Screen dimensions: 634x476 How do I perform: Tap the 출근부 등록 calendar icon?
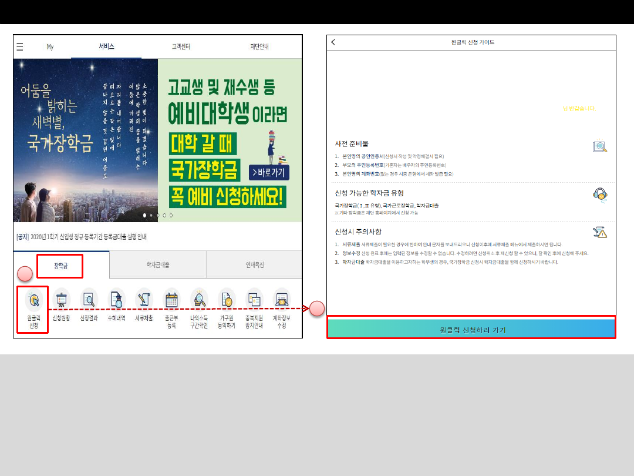pyautogui.click(x=171, y=300)
